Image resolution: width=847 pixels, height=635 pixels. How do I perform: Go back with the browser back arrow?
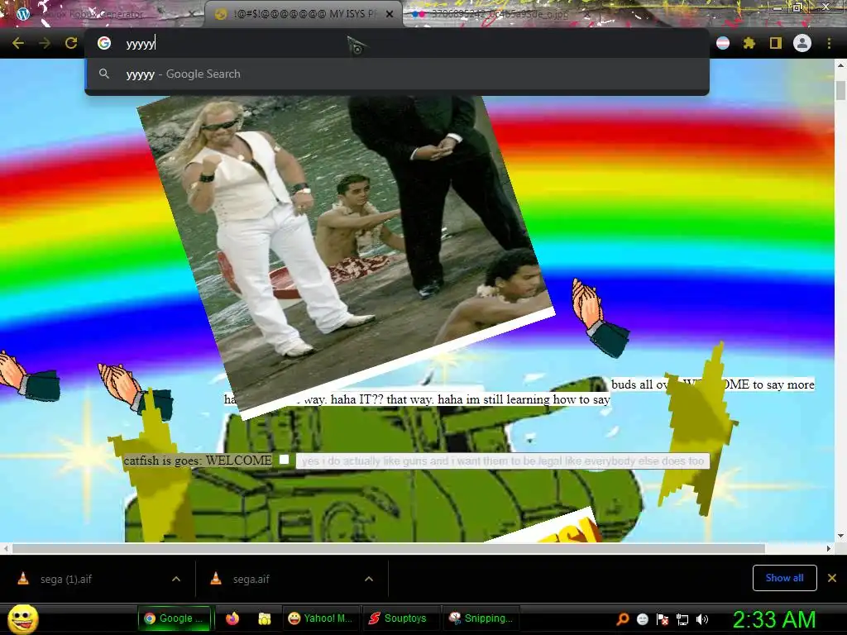(x=18, y=43)
